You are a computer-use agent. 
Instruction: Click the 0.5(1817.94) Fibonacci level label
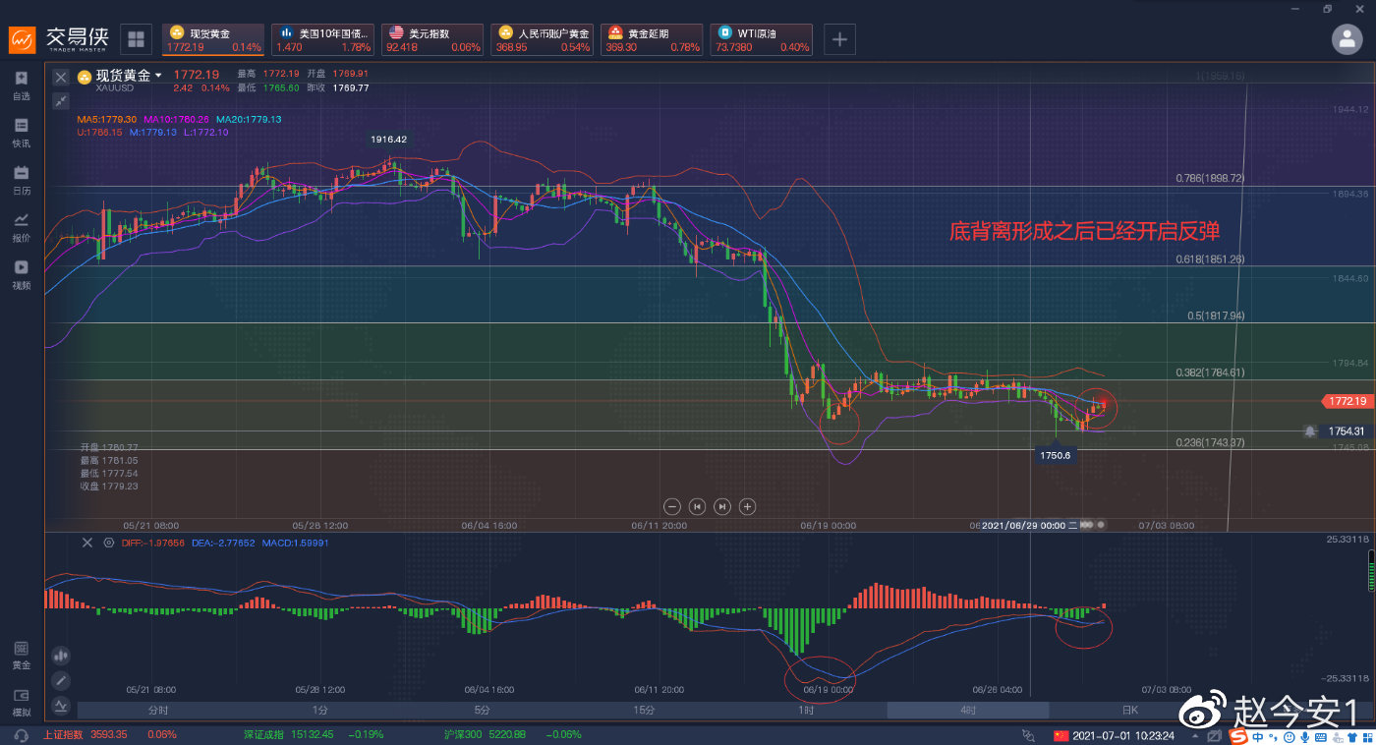(1217, 316)
